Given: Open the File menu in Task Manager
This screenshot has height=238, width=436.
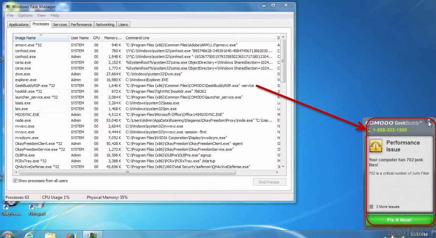Looking at the screenshot, I should click(x=10, y=15).
